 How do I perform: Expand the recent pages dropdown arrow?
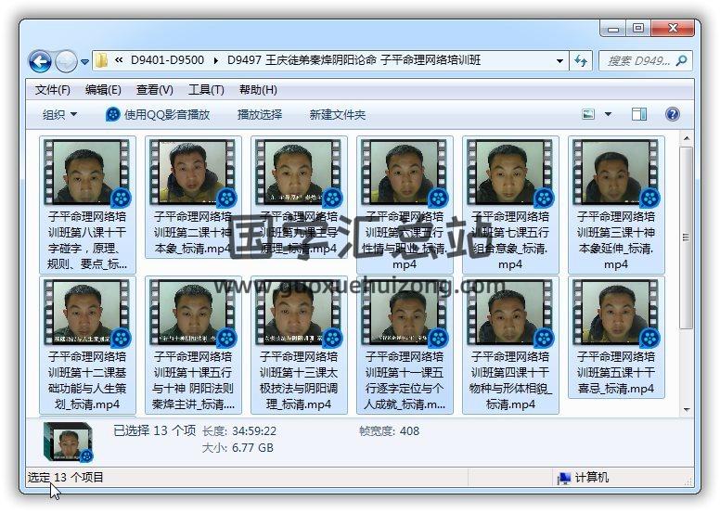85,62
